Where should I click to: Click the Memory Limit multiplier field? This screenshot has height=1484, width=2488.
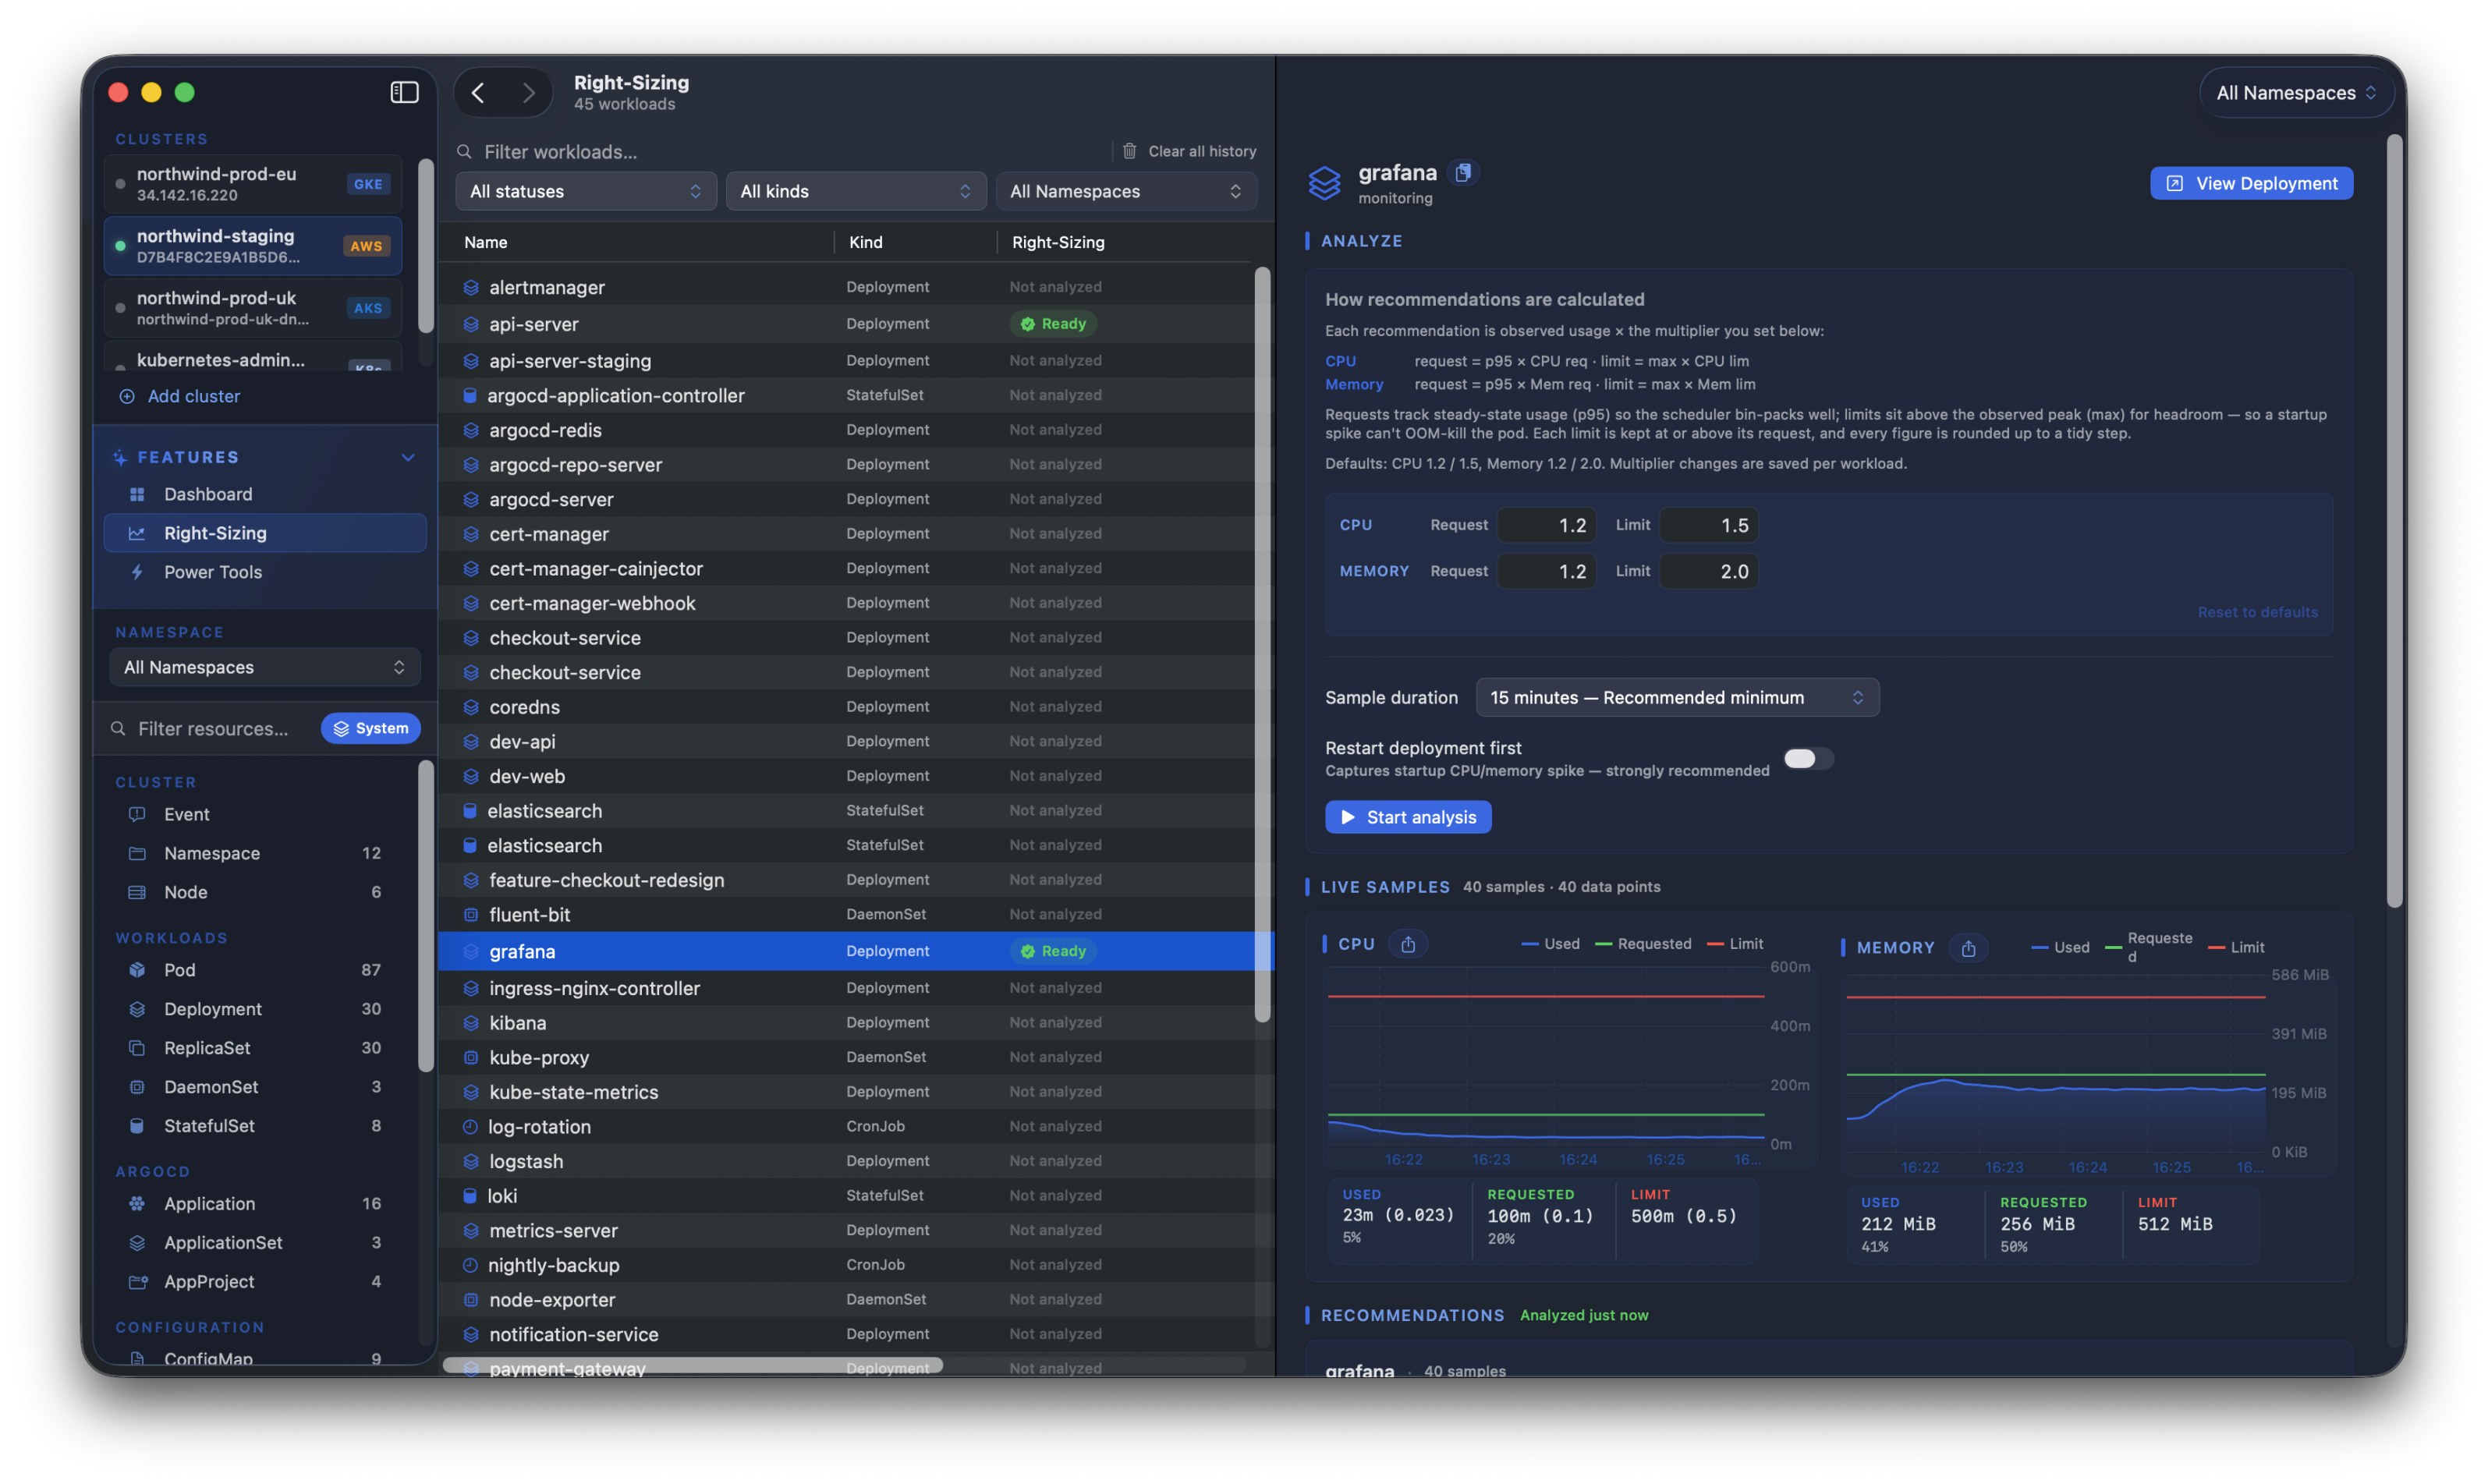[1708, 571]
